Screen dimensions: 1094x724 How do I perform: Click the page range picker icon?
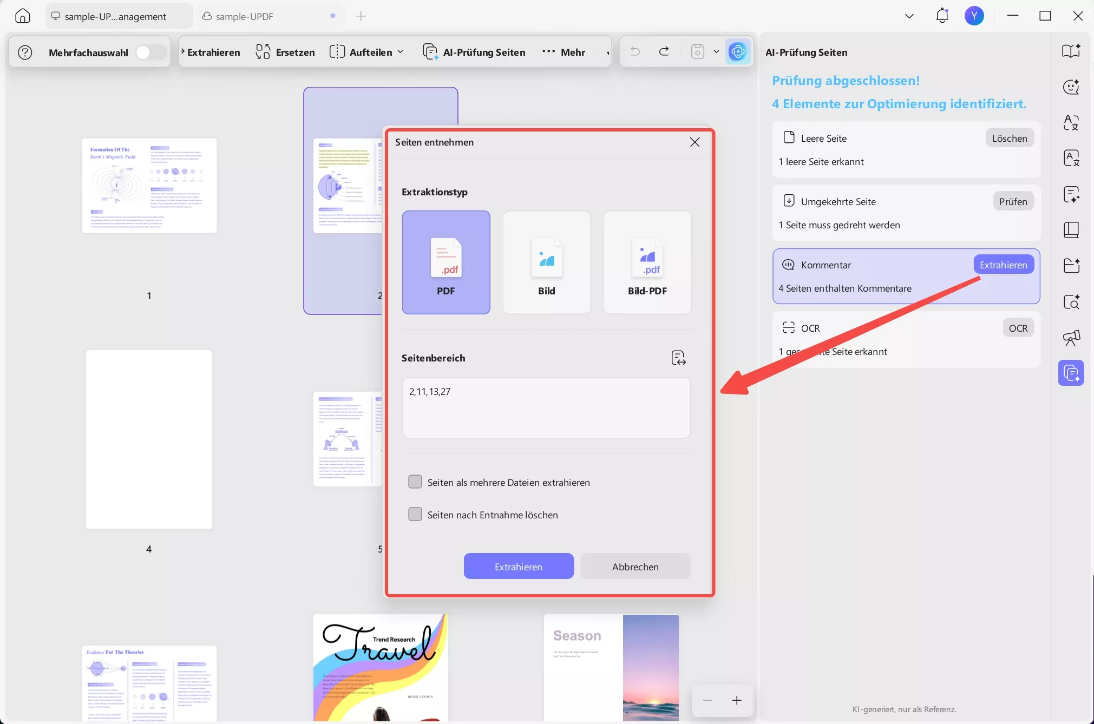pos(678,358)
